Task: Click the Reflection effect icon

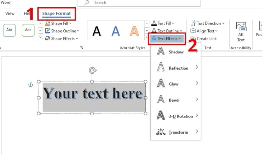Action: point(161,67)
